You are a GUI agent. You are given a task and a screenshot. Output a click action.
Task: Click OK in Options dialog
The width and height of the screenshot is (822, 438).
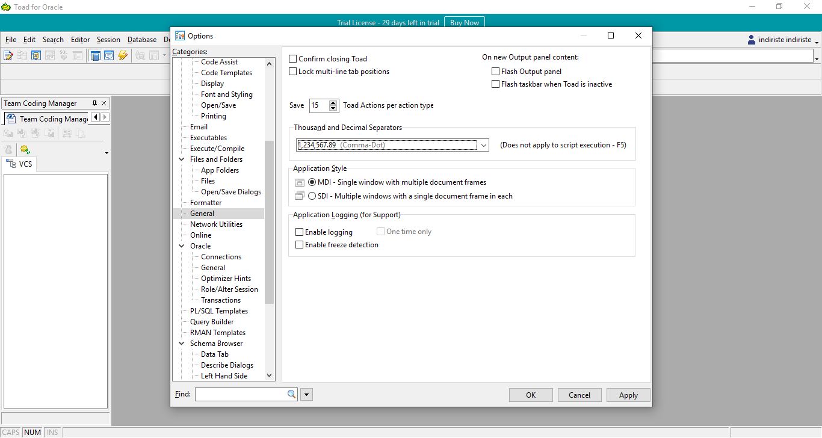click(531, 395)
